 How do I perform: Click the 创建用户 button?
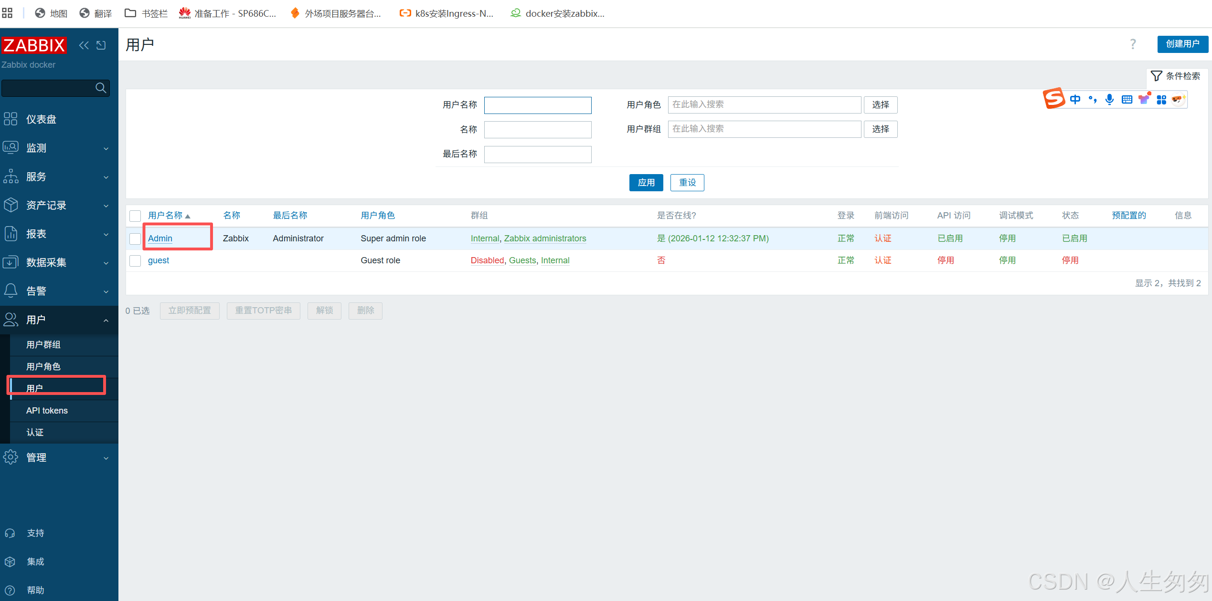1182,44
